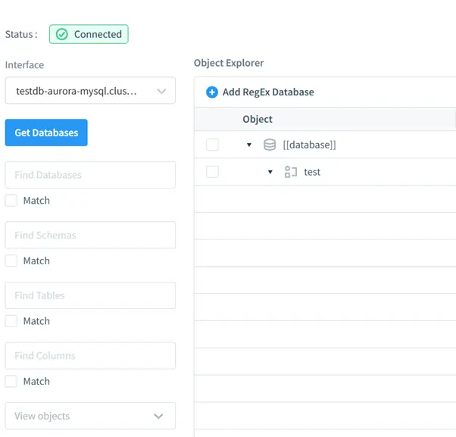Tick the checkbox for the [[database]] row
This screenshot has width=456, height=437.
tap(212, 145)
